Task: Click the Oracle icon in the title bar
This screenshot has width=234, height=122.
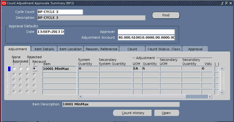Action: [x=4, y=3]
